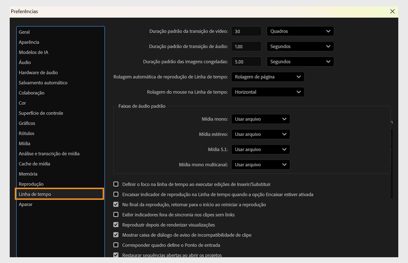Open the Cache de mídia settings
This screenshot has height=263, width=408.
click(34, 164)
